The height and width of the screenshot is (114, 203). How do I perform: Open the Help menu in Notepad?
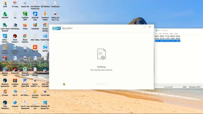coord(176,34)
